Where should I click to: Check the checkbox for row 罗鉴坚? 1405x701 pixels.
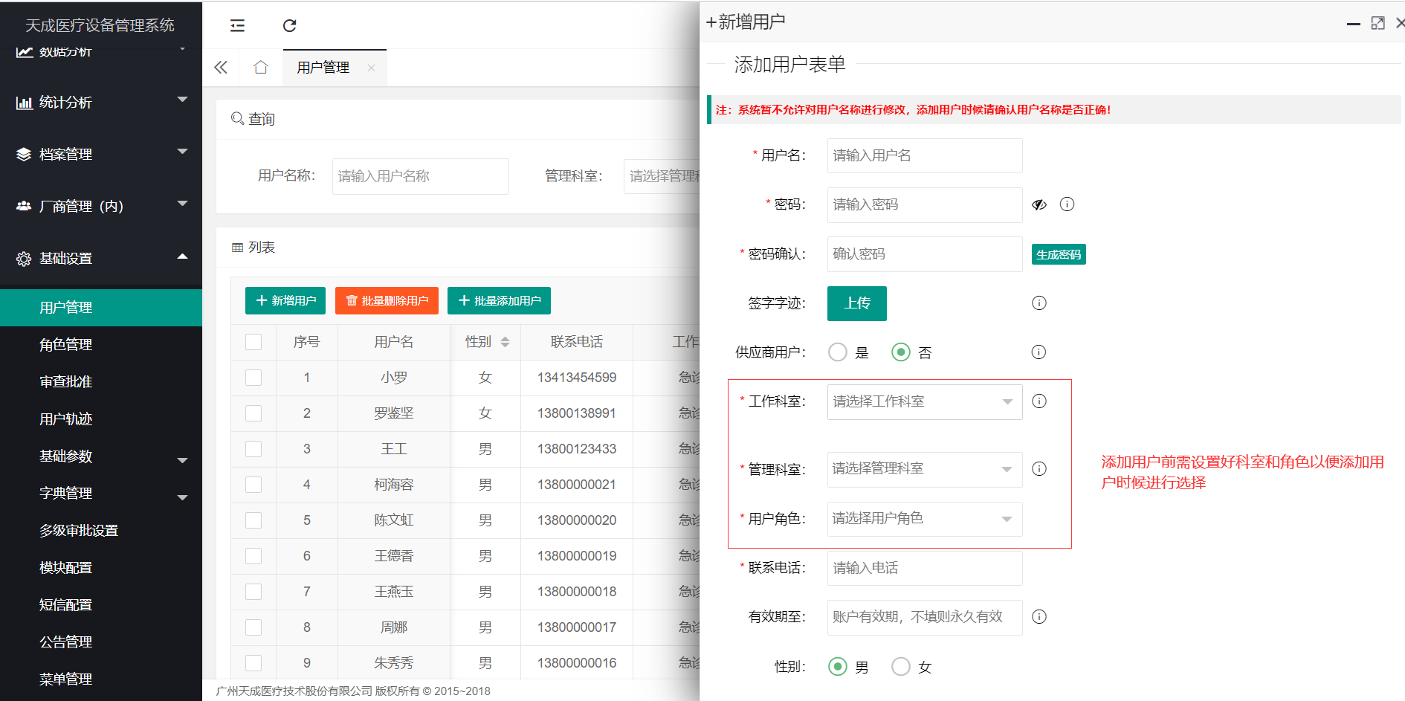coord(253,413)
